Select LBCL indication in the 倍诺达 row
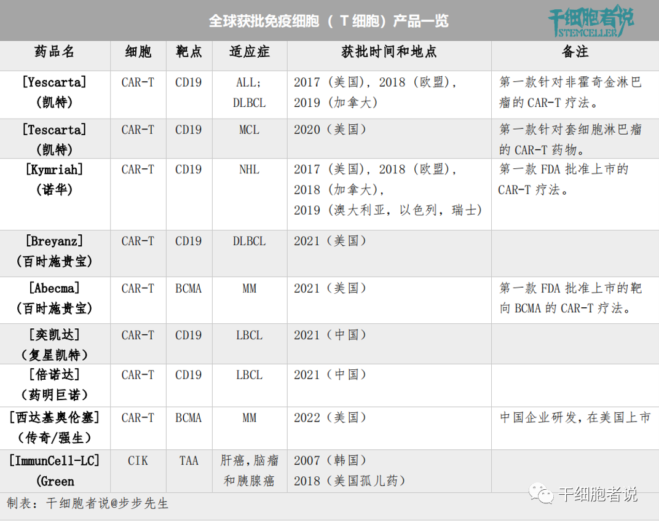659x523 pixels. pos(249,375)
